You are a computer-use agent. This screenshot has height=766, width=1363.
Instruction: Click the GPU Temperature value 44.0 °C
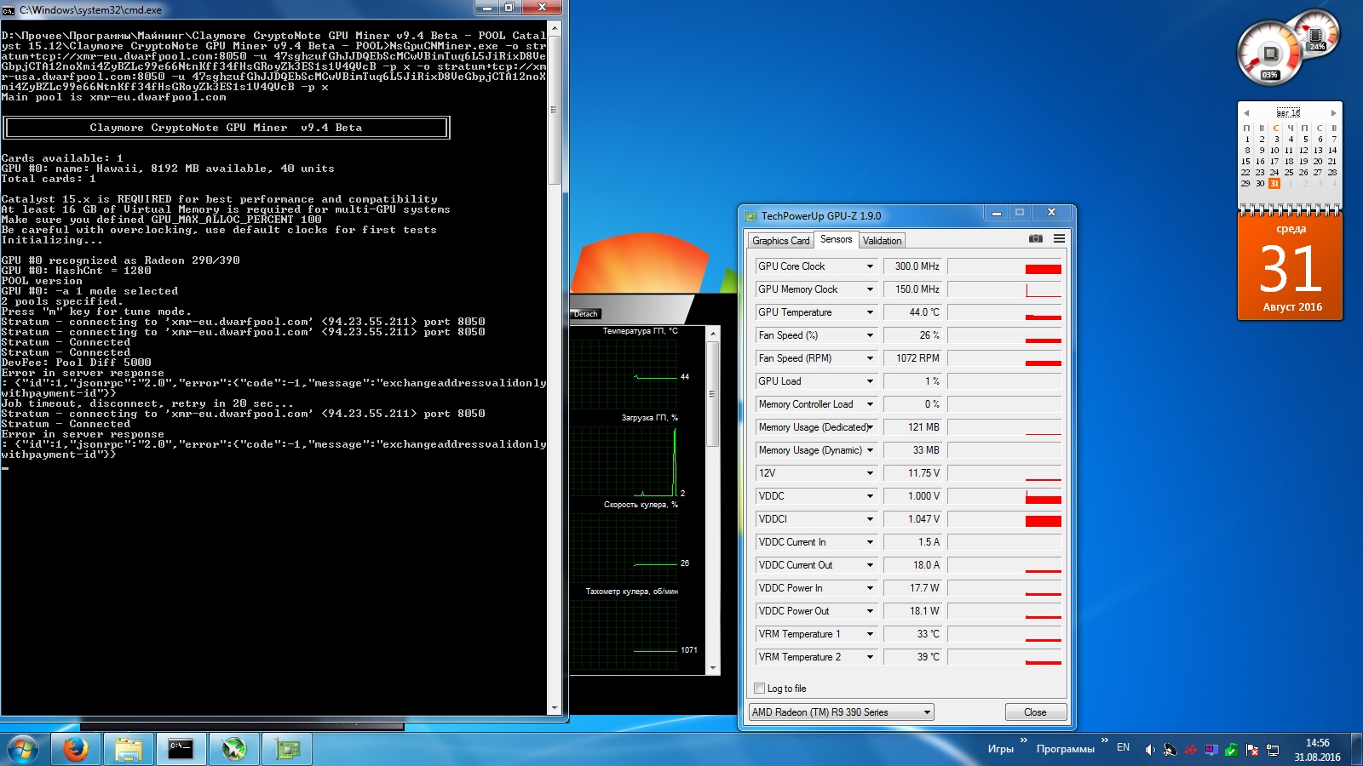[x=912, y=312]
